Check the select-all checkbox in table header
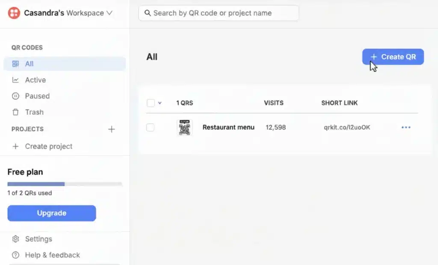The image size is (438, 265). click(x=151, y=103)
